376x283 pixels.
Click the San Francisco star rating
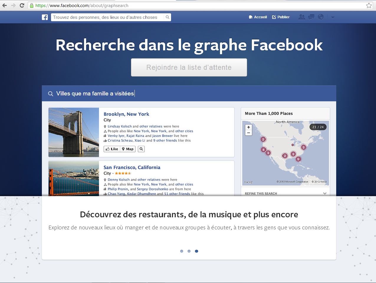coord(123,173)
